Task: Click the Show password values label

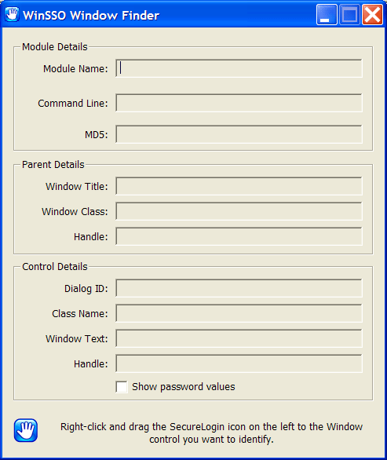Action: point(184,387)
